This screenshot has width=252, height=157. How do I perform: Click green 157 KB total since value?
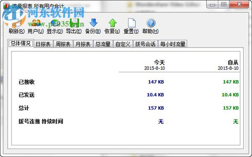click(x=231, y=108)
